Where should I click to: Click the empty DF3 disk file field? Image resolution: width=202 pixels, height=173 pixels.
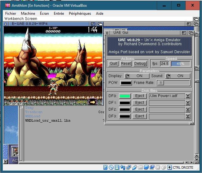point(167,116)
